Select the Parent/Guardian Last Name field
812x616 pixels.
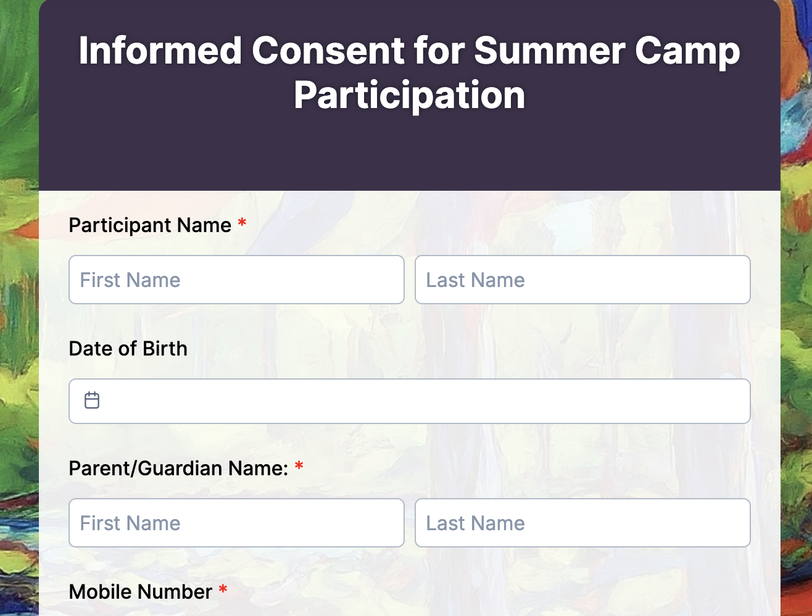click(x=582, y=523)
